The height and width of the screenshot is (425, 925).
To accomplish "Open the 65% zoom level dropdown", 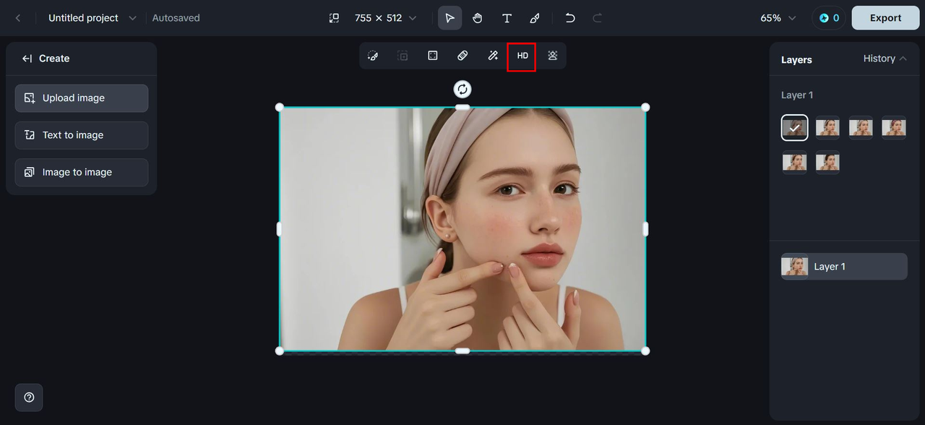I will [778, 17].
